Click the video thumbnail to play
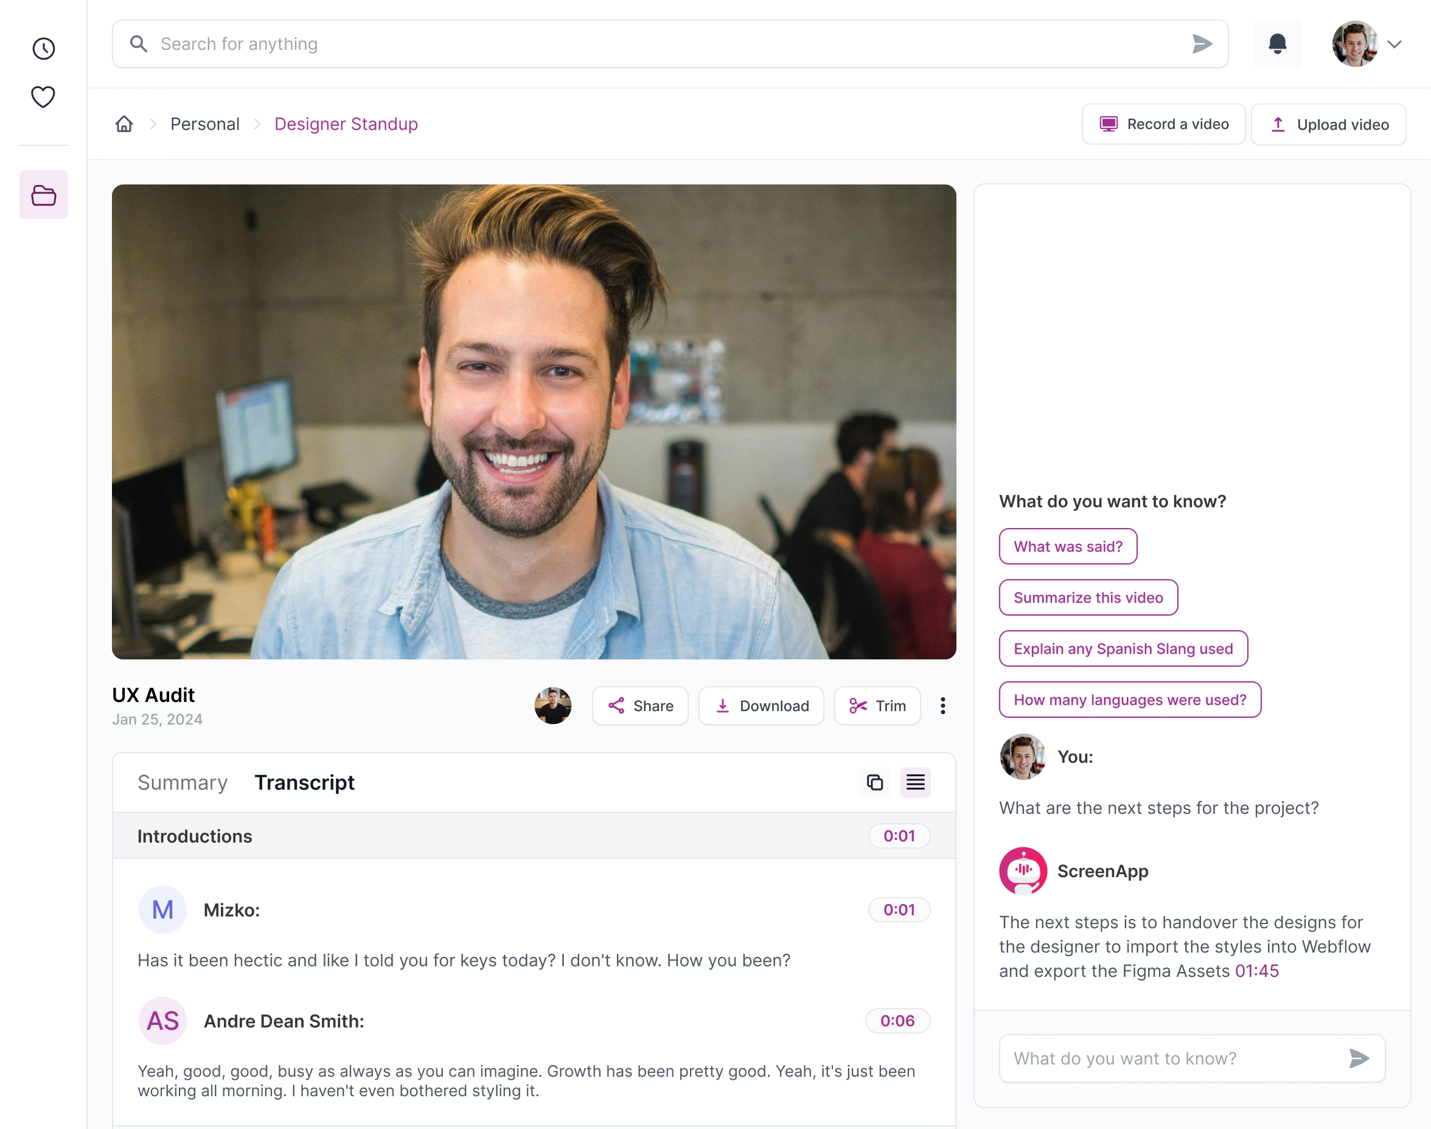The height and width of the screenshot is (1129, 1431). point(533,422)
